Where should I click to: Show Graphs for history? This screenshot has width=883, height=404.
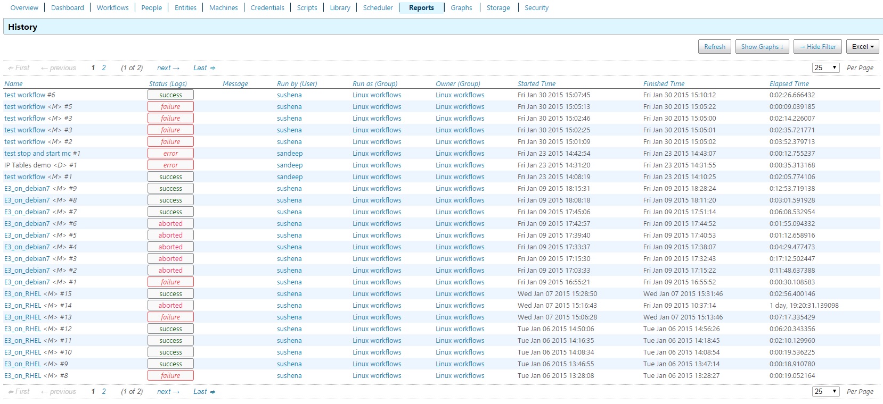pos(763,47)
